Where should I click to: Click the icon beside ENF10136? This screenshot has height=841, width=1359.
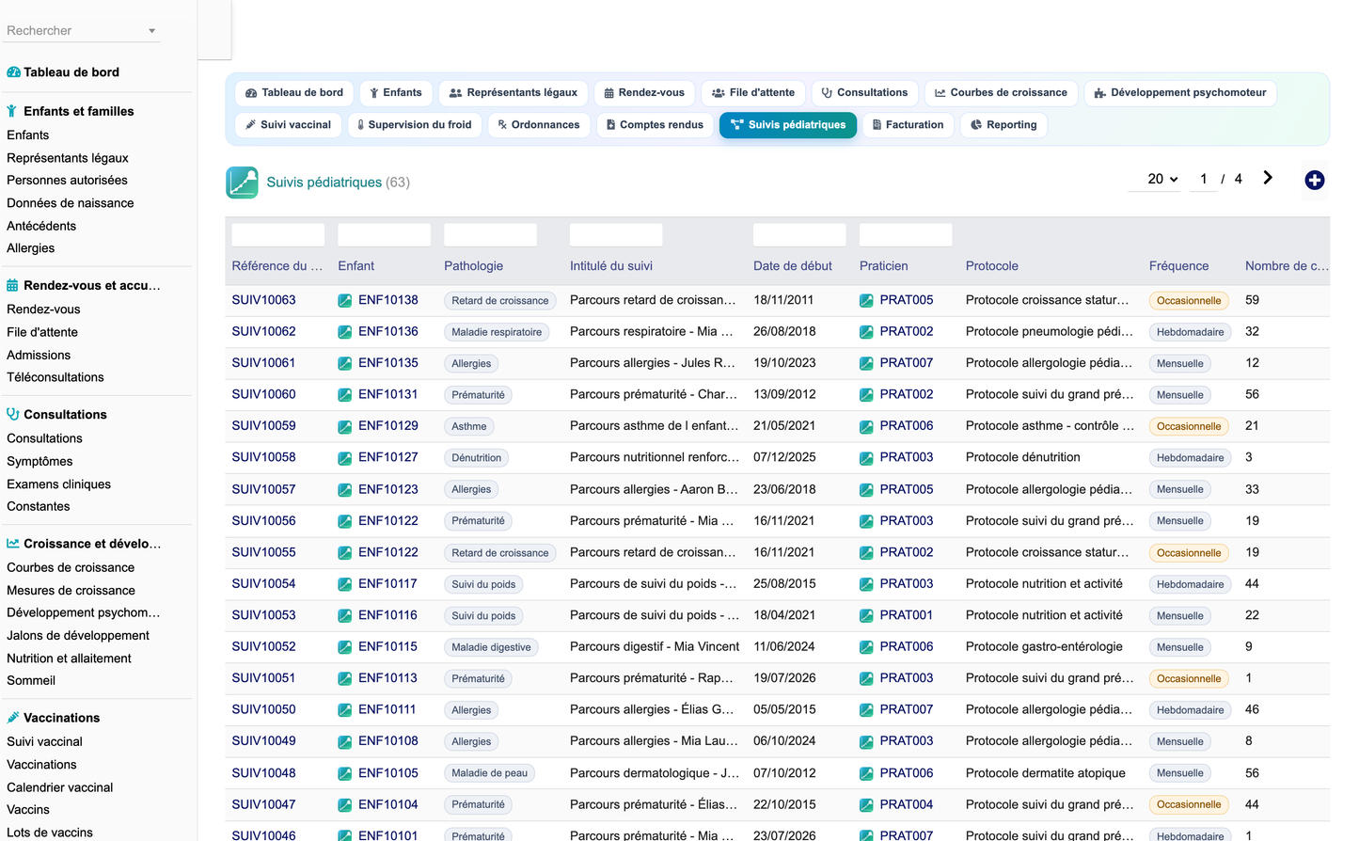[345, 332]
